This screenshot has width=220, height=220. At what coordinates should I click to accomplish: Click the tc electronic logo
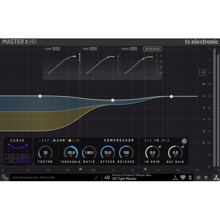click(202, 42)
